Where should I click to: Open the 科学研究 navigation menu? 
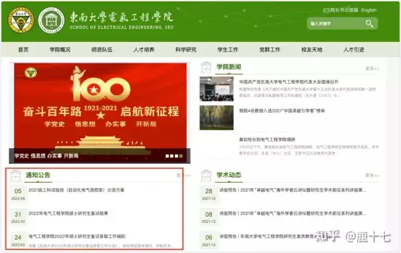pyautogui.click(x=185, y=50)
